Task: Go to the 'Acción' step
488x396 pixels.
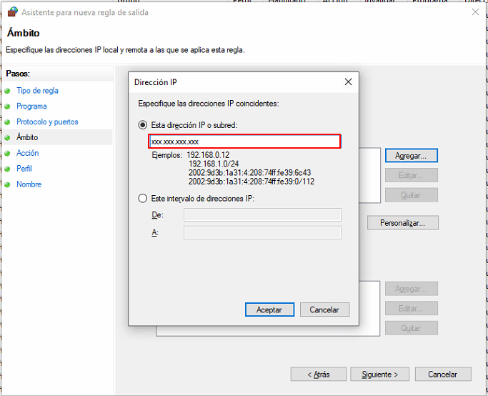Action: (28, 153)
